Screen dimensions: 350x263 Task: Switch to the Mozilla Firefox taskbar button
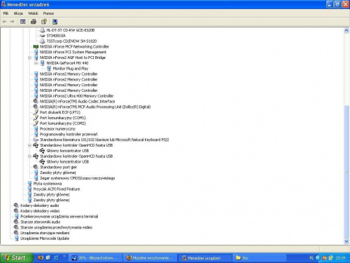click(150, 258)
